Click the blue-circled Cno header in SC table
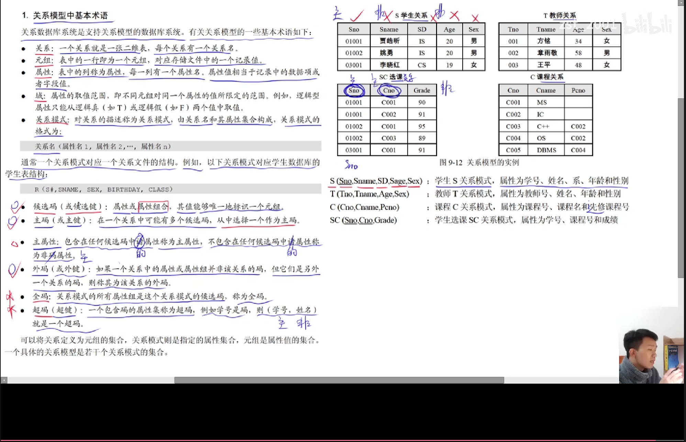 pyautogui.click(x=389, y=90)
